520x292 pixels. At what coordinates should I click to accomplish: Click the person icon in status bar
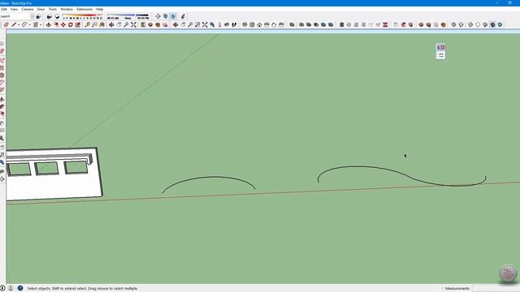click(x=11, y=289)
